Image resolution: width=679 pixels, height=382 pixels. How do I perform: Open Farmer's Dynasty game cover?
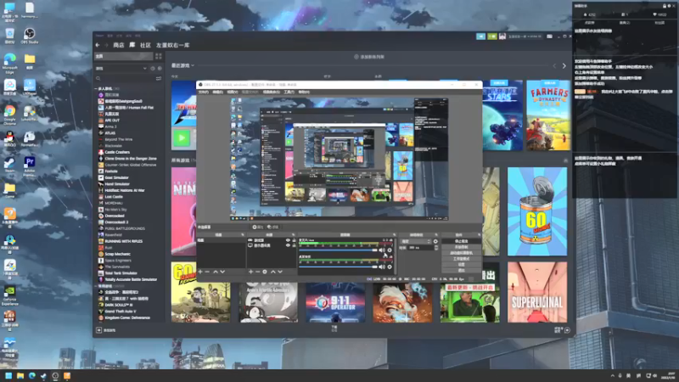548,115
